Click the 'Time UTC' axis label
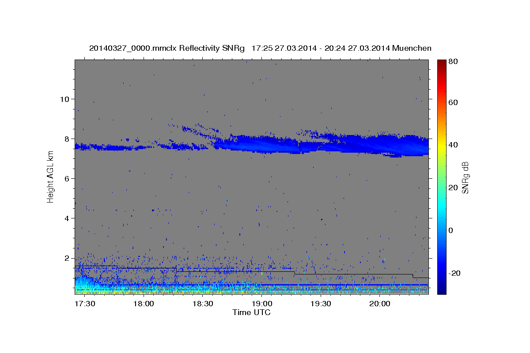The height and width of the screenshot is (353, 530). [251, 312]
